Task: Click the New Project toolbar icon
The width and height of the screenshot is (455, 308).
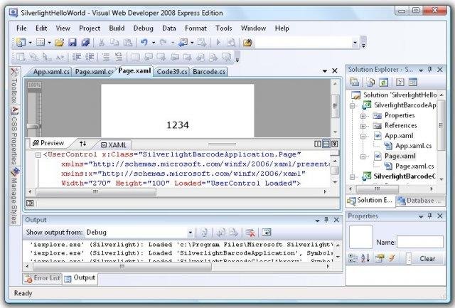Action: point(21,43)
